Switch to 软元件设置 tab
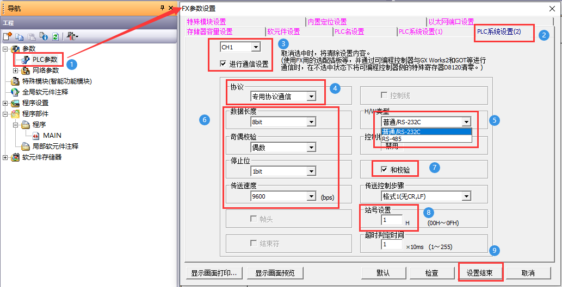This screenshot has width=562, height=287. coord(283,31)
